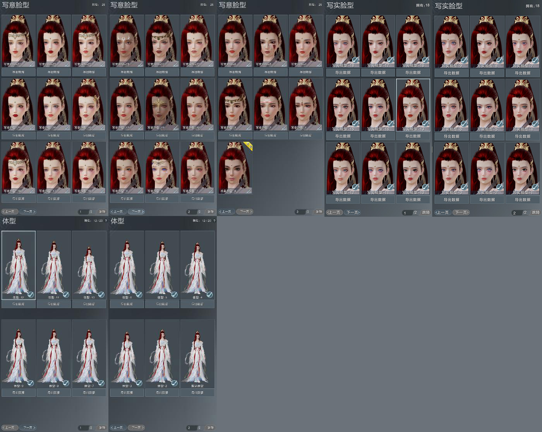This screenshot has width=542, height=432.
Task: Select the 写意脸型-15 face thumbnail
Action: [x=127, y=41]
